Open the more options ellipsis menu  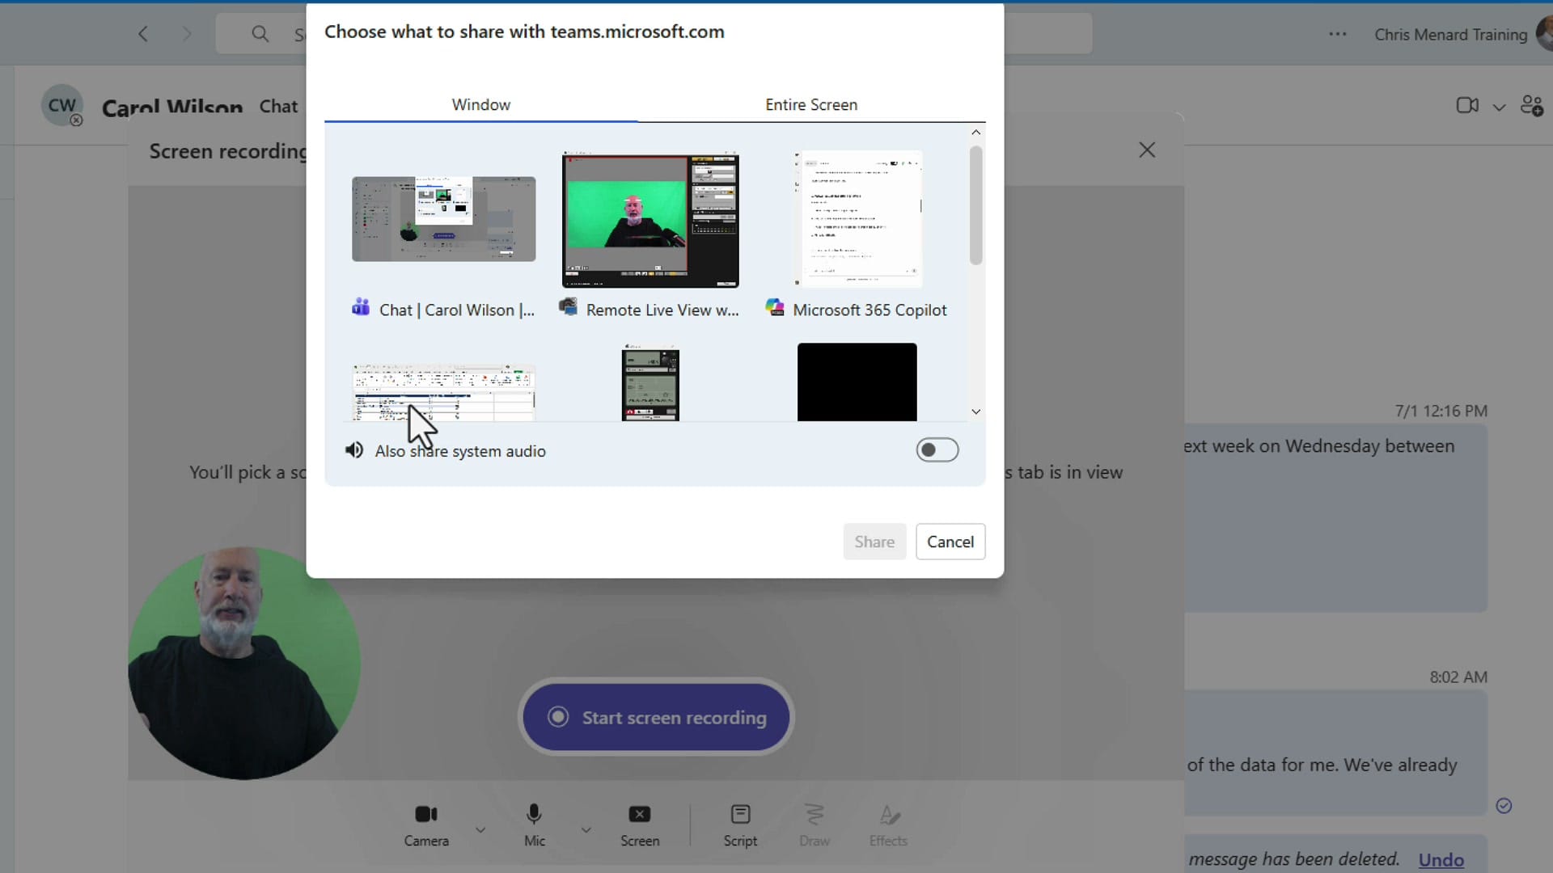(x=1338, y=34)
